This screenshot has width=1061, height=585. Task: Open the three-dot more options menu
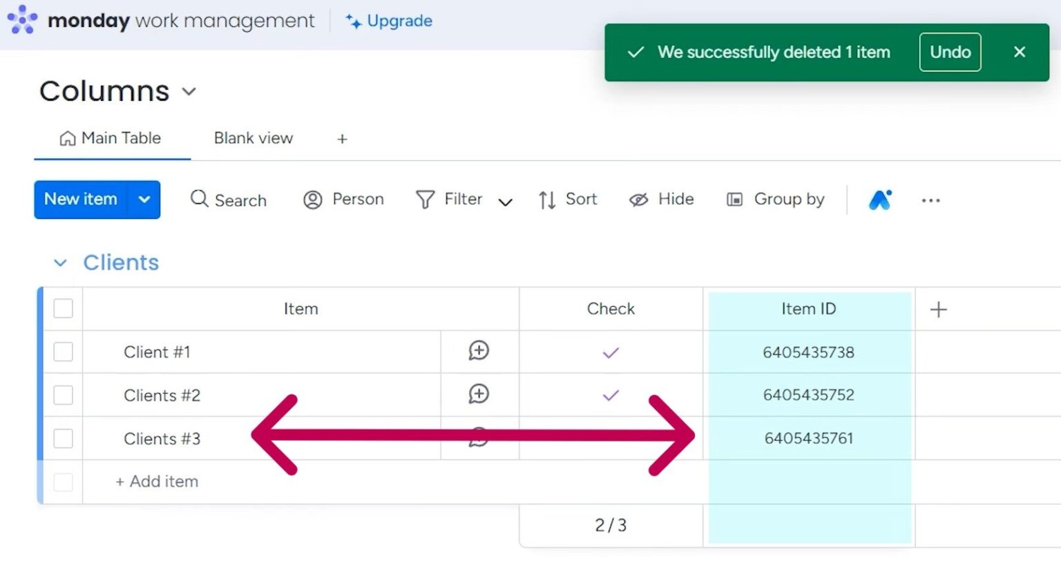[x=930, y=200]
